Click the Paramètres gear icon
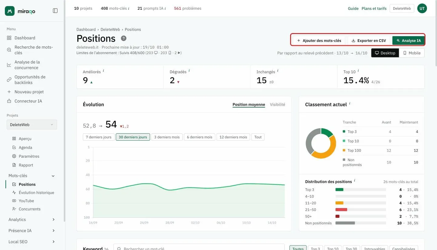The image size is (437, 250). (x=14, y=156)
